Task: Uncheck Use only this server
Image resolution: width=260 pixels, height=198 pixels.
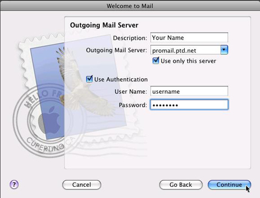Action: 155,61
